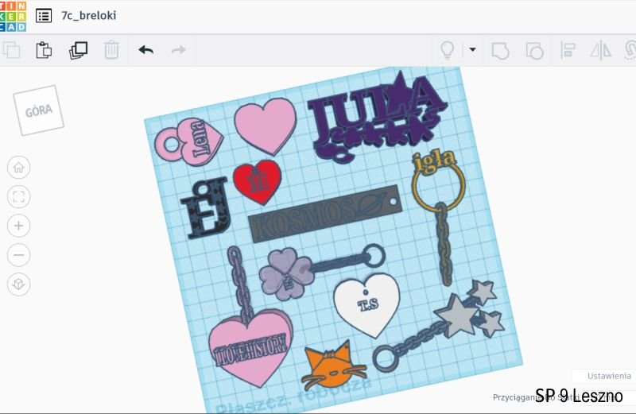Click the GÓRA face of the view cube
Screen dimensions: 636x414
pyautogui.click(x=38, y=111)
